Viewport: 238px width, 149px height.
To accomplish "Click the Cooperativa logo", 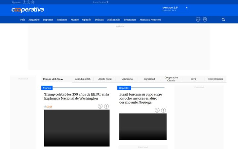I will tap(28, 10).
